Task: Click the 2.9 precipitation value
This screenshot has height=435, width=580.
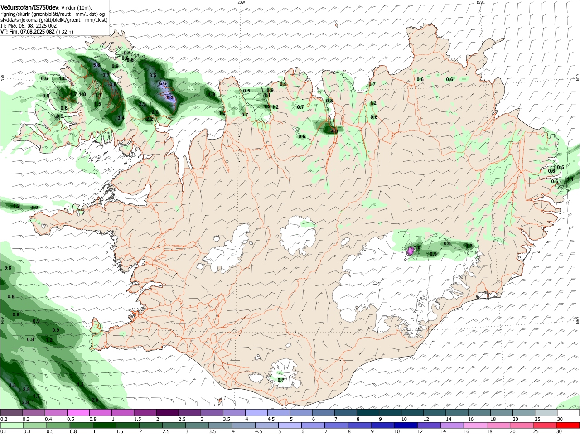Action: 142,104
